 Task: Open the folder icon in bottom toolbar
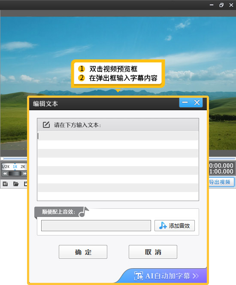point(16,184)
